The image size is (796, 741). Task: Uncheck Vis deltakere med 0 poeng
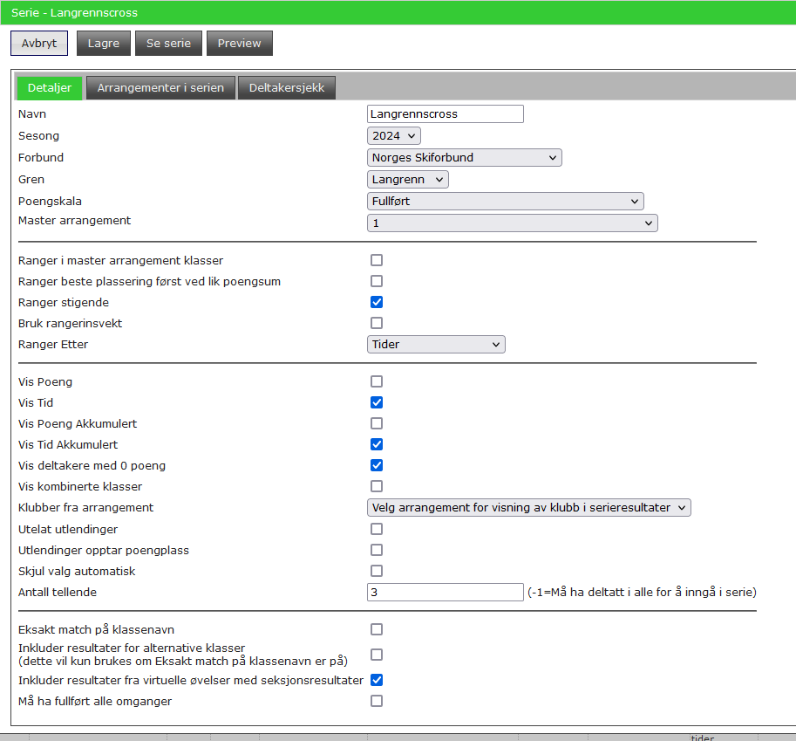point(377,465)
